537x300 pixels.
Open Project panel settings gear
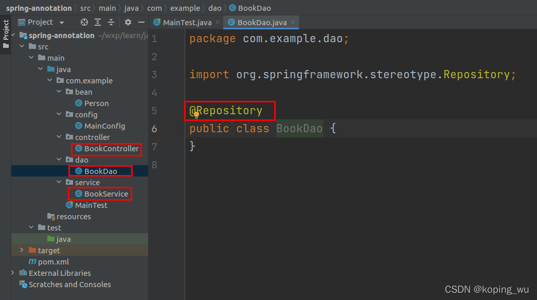(x=128, y=22)
